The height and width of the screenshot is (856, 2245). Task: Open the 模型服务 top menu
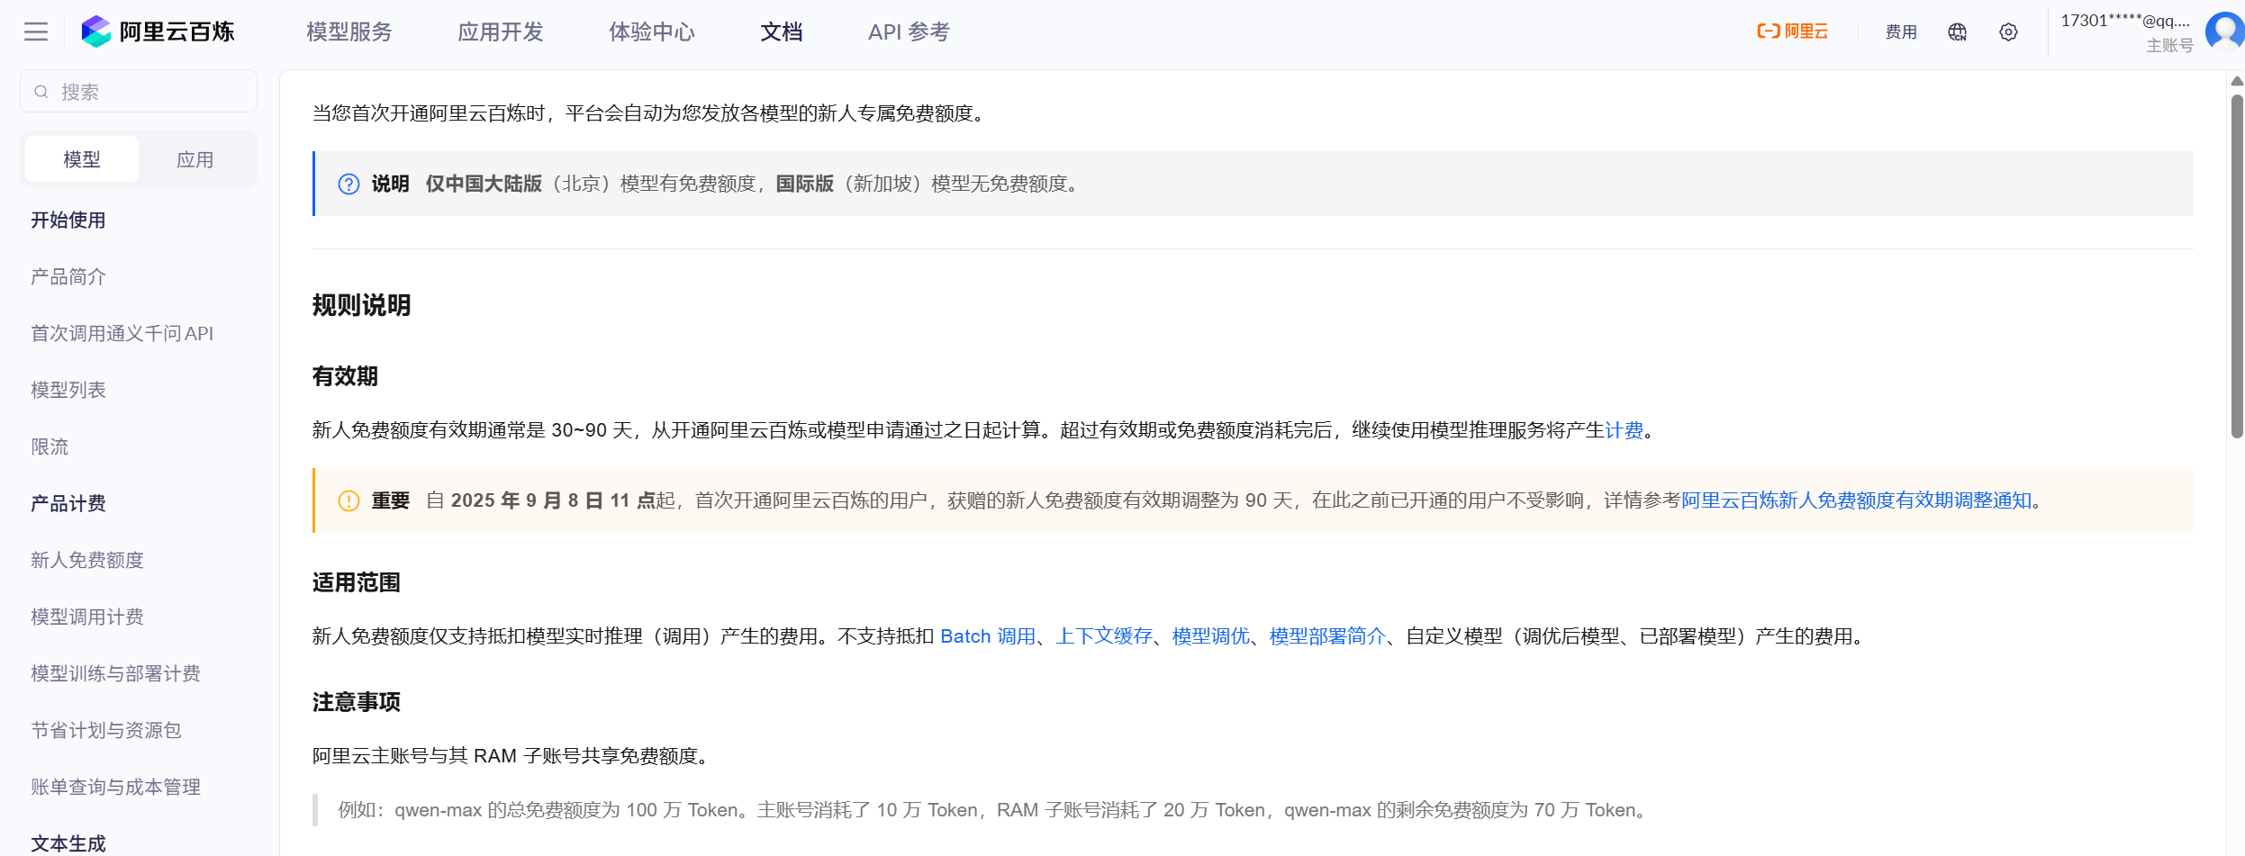point(349,32)
